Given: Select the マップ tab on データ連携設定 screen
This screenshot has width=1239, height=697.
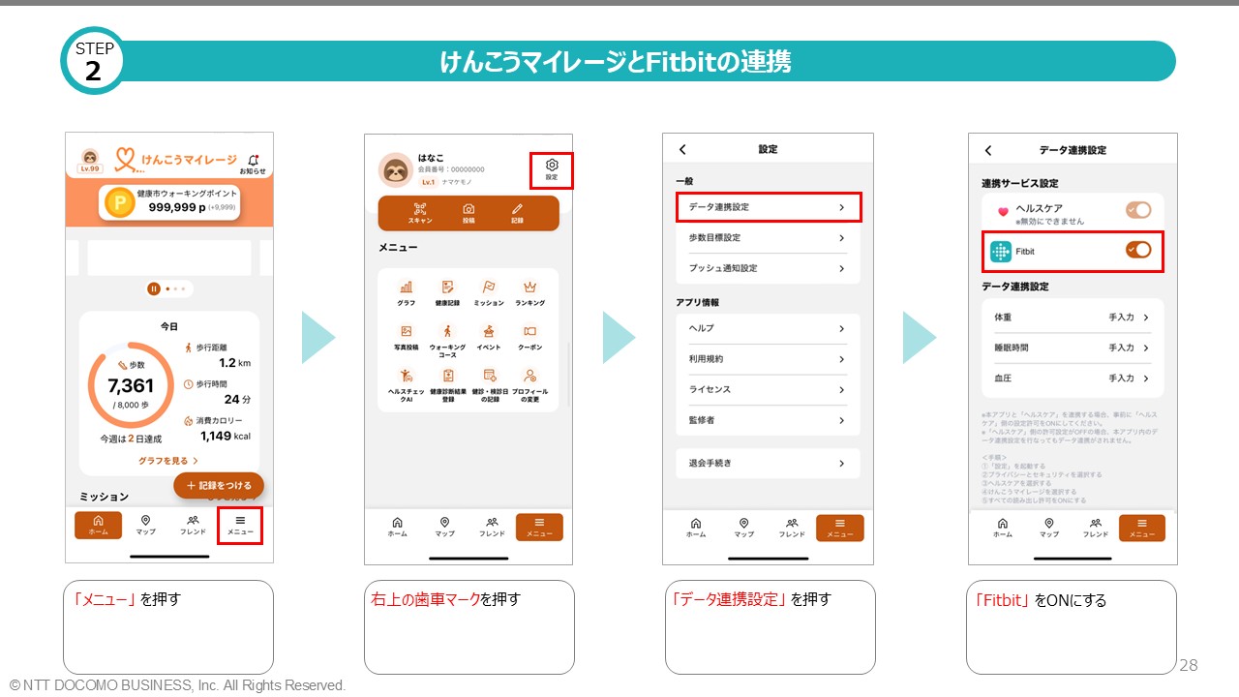Looking at the screenshot, I should point(1049,529).
